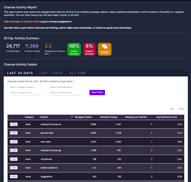Click VIEW for the suggestions channel
The height and width of the screenshot is (182, 191).
[x=14, y=177]
